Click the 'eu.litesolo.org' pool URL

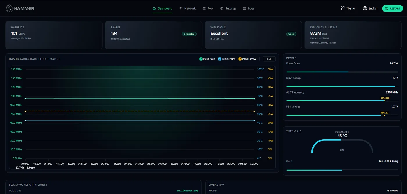(x=188, y=191)
